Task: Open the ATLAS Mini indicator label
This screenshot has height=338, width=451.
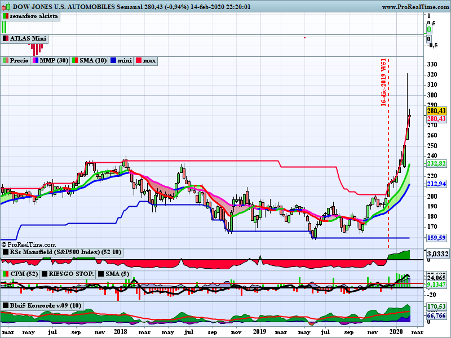Action: click(28, 38)
